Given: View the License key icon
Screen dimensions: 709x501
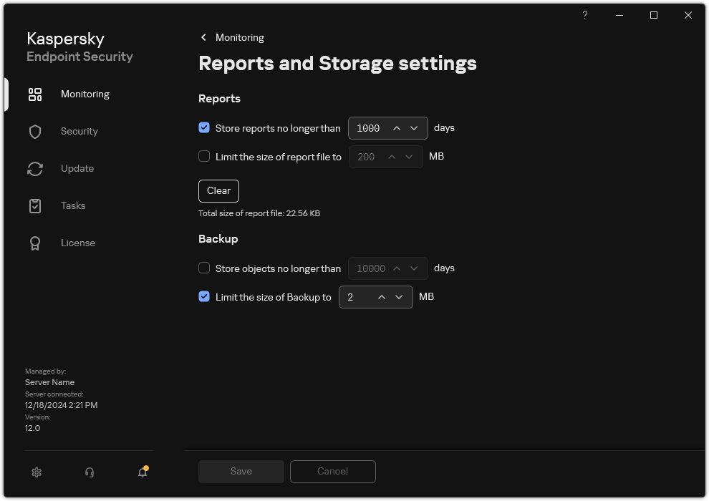Looking at the screenshot, I should click(34, 243).
